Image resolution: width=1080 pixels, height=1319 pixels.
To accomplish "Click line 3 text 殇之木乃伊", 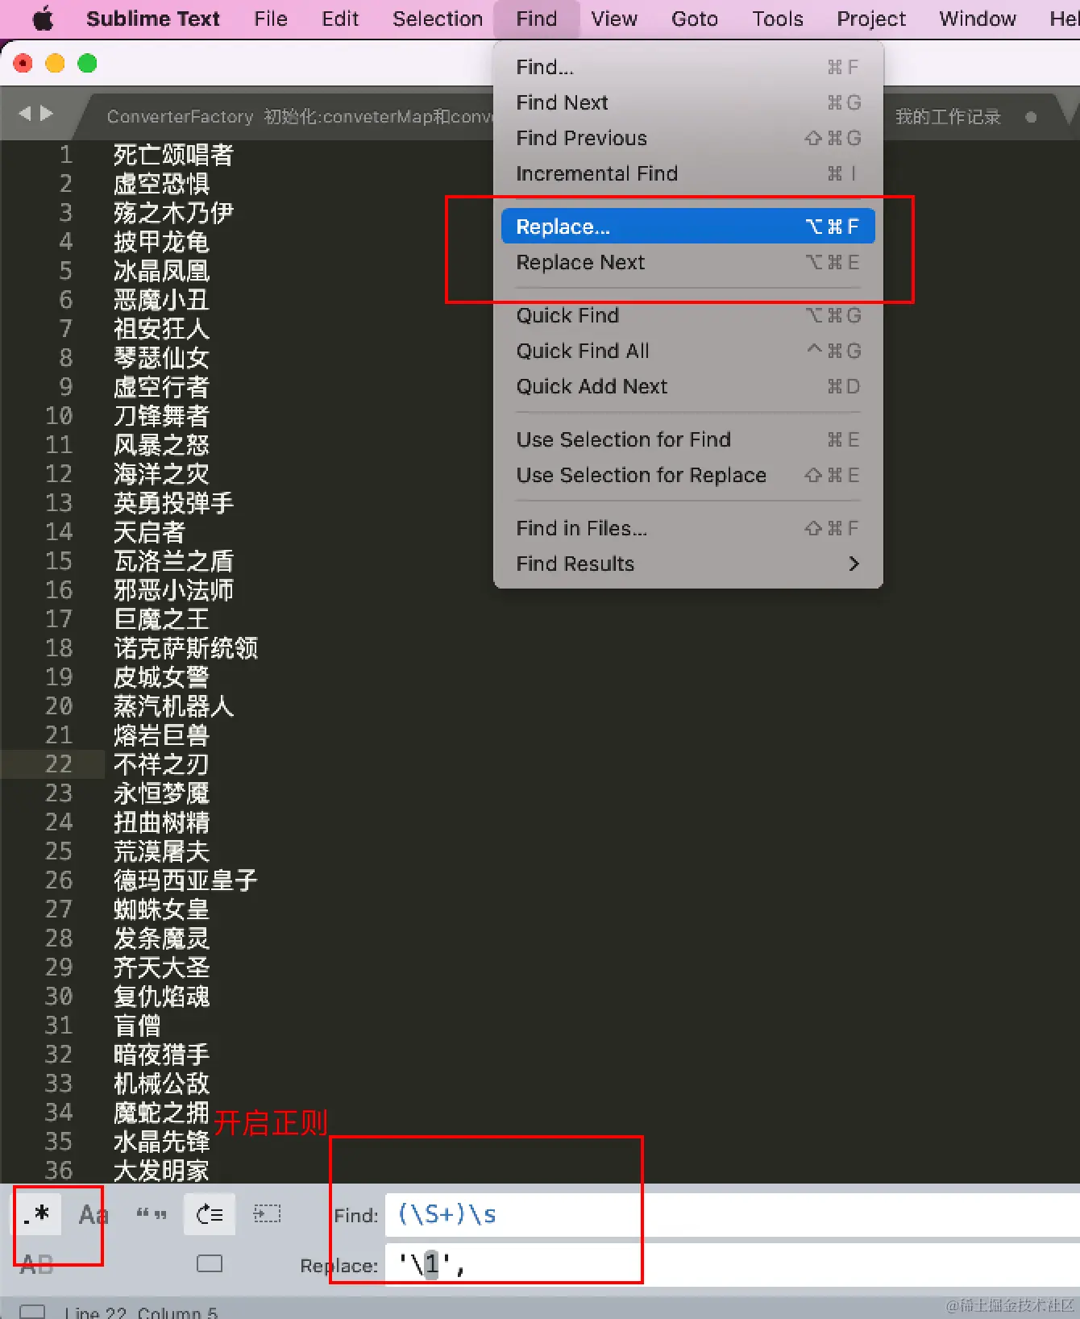I will pyautogui.click(x=173, y=213).
